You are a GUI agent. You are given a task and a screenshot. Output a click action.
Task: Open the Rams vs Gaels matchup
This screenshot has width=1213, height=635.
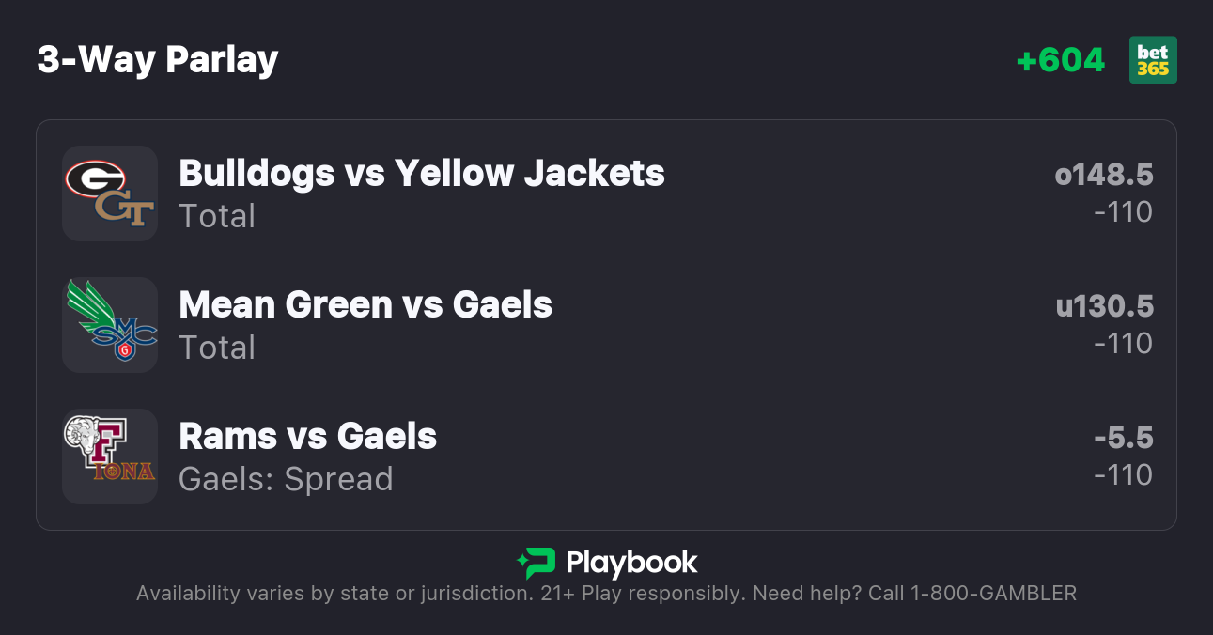308,436
